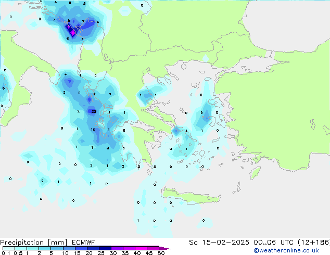Screen dimensions: 330x255
Task: Click the '45' legend value
Action: click(149, 253)
